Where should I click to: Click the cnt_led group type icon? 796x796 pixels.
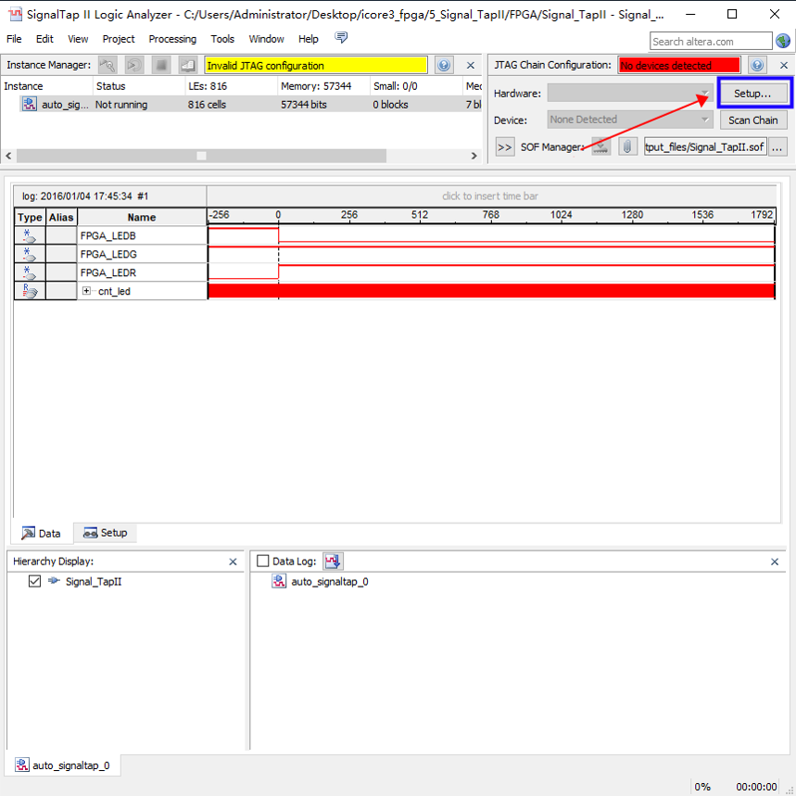click(30, 291)
